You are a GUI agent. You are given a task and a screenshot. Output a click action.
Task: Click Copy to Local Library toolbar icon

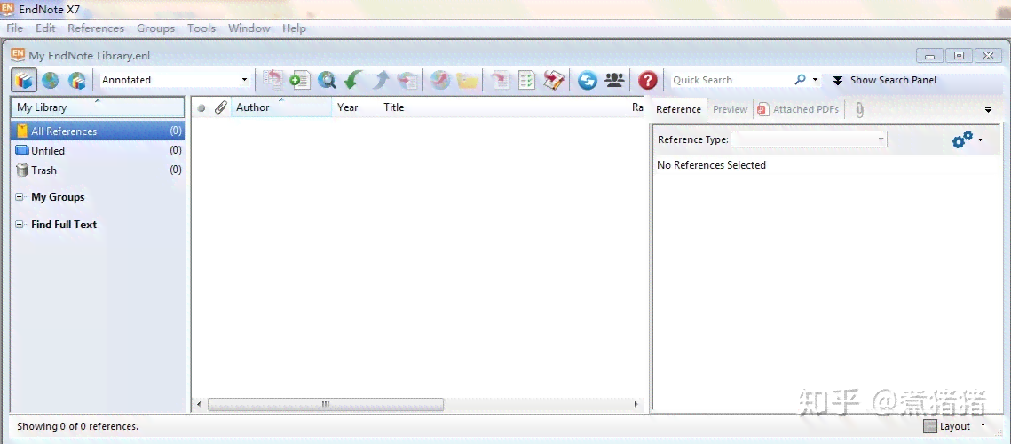click(x=272, y=80)
